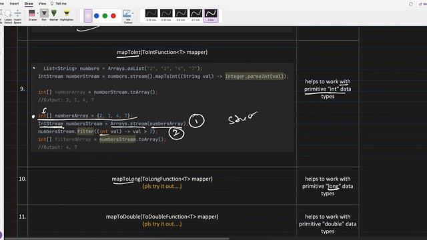Click 'int[] filteredArray' code line
This screenshot has width=427, height=240.
tap(102, 139)
